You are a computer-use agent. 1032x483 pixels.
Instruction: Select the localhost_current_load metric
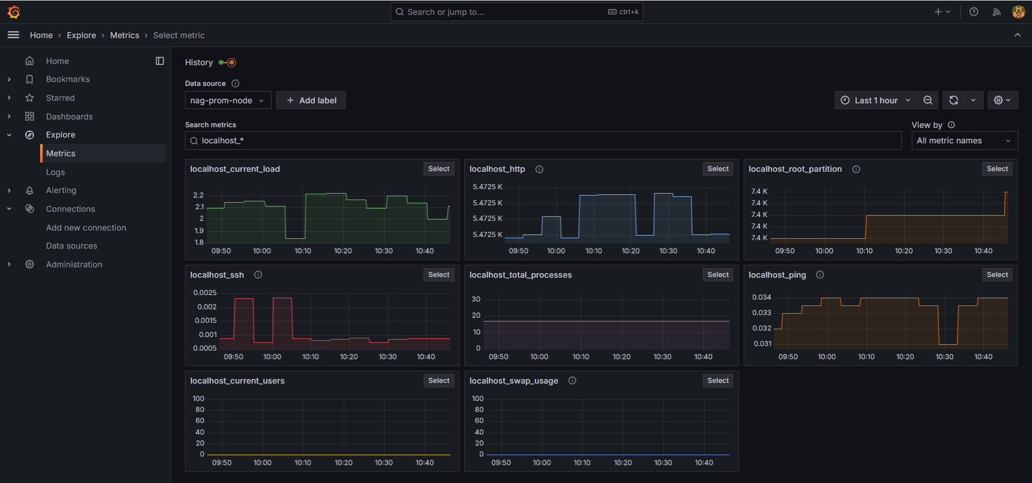438,169
